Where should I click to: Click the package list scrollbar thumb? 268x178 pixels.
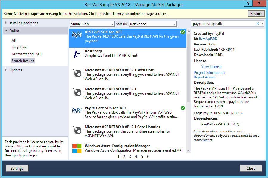point(188,68)
